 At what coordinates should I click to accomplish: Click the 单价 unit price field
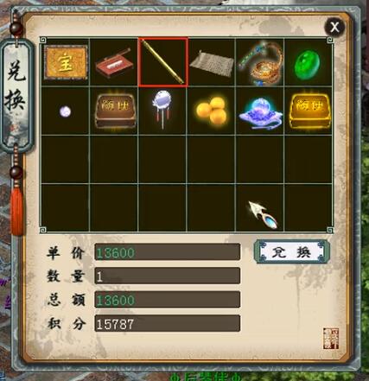(168, 252)
